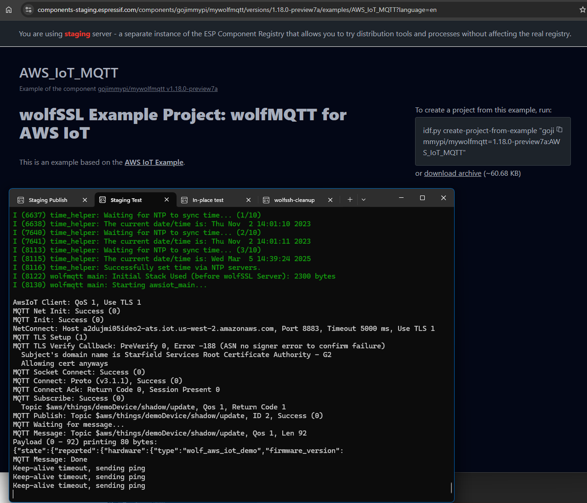Click the idf.py create-project-from-example command text
Viewport: 587px width, 503px height.
[x=492, y=142]
